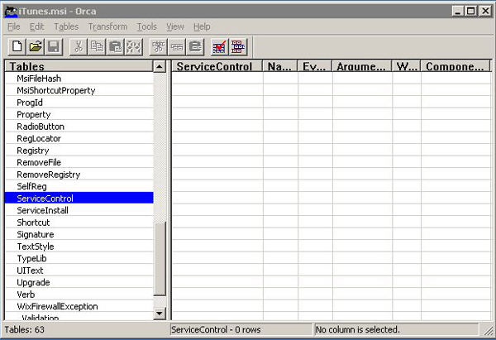The image size is (496, 340).
Task: Click the Copy toolbar icon
Action: point(97,46)
